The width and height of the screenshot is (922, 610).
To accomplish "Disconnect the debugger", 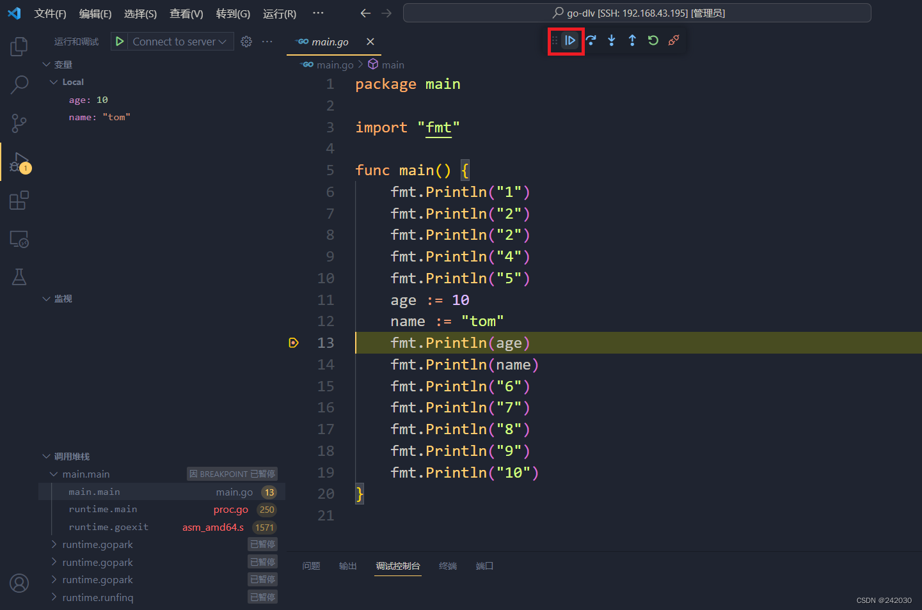I will coord(674,40).
